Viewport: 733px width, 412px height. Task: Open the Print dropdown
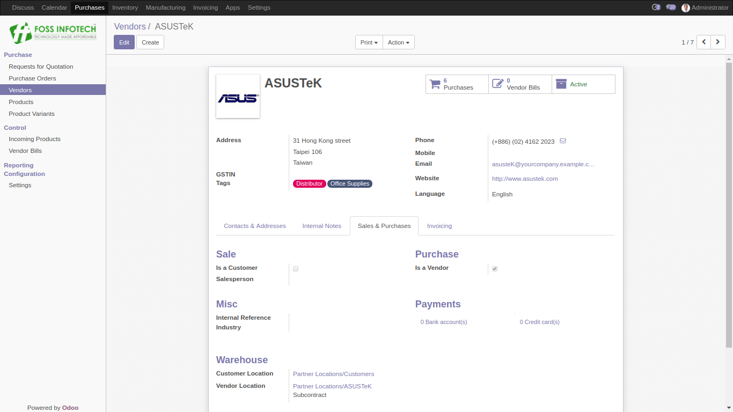point(369,42)
